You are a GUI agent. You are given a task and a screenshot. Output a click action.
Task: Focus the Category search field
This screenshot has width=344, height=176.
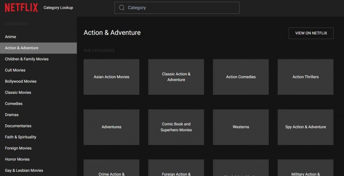(181, 8)
